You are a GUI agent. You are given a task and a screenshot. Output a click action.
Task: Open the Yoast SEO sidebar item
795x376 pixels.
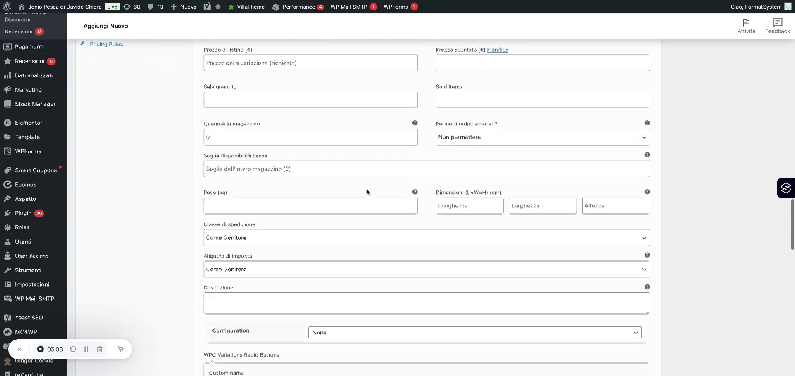29,317
